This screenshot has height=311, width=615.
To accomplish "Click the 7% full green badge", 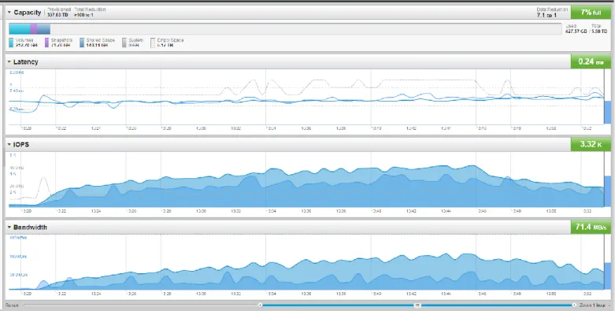I will (591, 13).
